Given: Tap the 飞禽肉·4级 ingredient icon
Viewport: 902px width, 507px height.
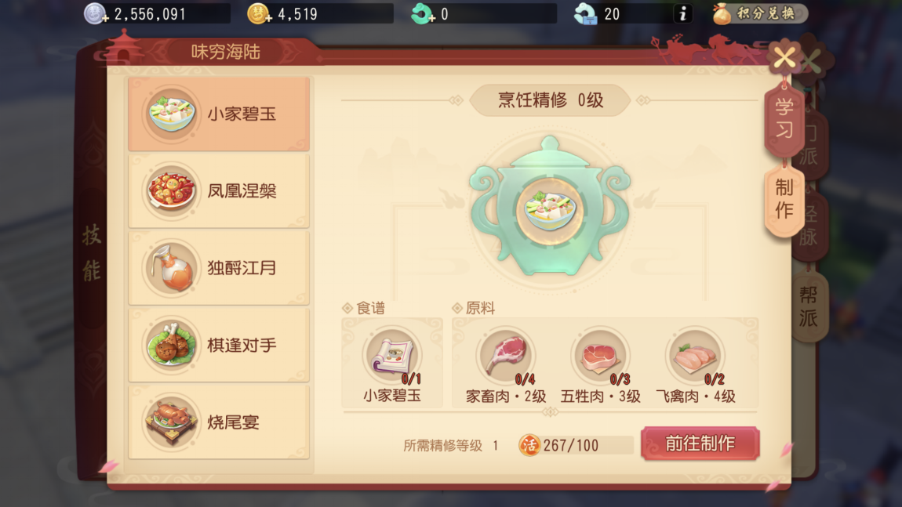Looking at the screenshot, I should pyautogui.click(x=695, y=357).
